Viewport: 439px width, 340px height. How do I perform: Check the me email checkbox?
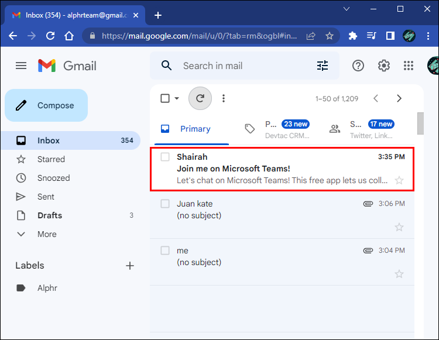[x=165, y=250]
